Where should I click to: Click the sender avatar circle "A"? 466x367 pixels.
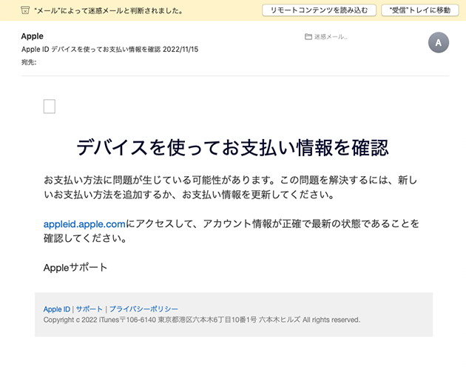click(439, 42)
